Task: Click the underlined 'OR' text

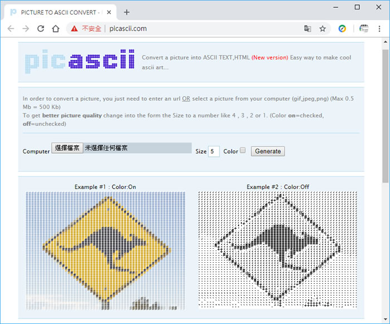Action: point(186,99)
